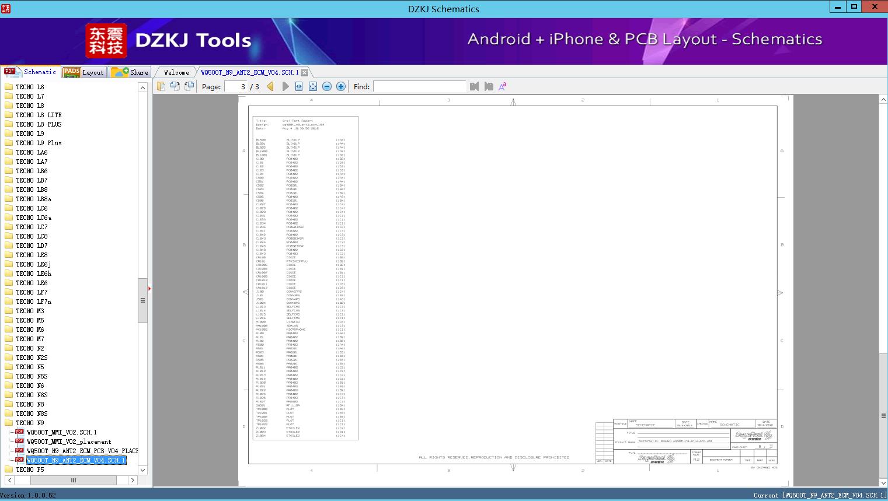The image size is (888, 501).
Task: Click the Find text field
Action: click(420, 86)
